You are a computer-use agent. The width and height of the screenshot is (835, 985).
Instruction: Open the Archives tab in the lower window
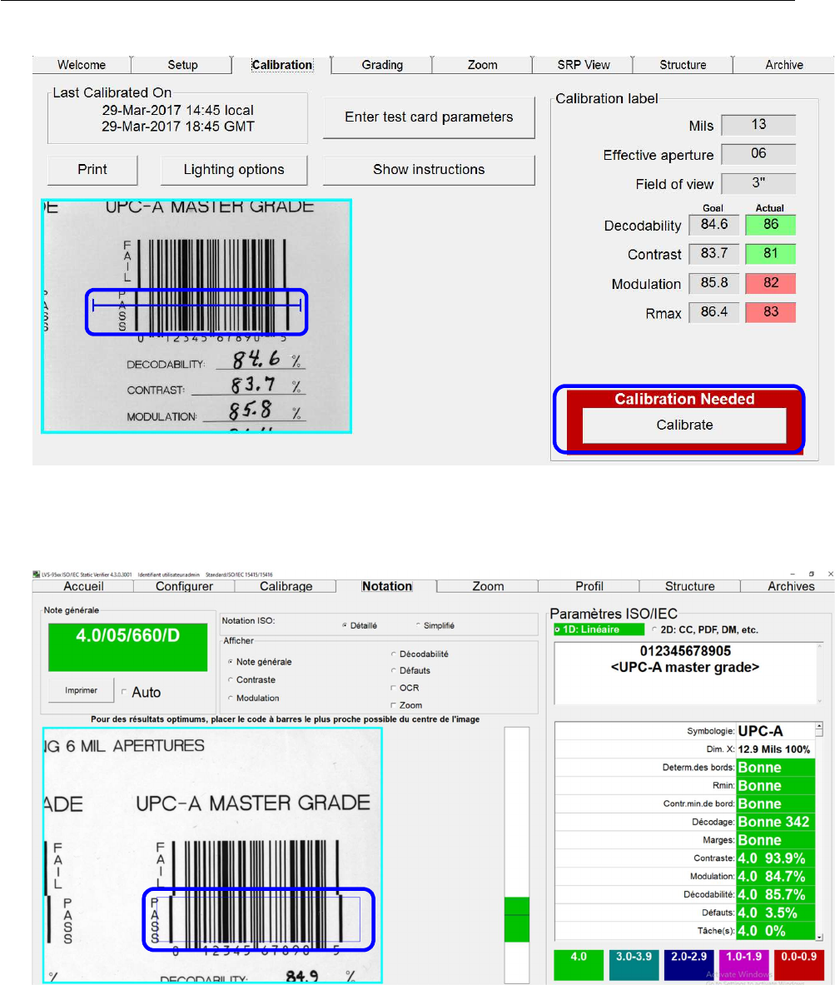point(790,586)
